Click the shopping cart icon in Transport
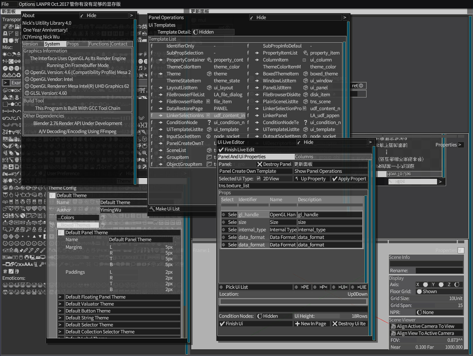473x356 pixels. point(17,40)
